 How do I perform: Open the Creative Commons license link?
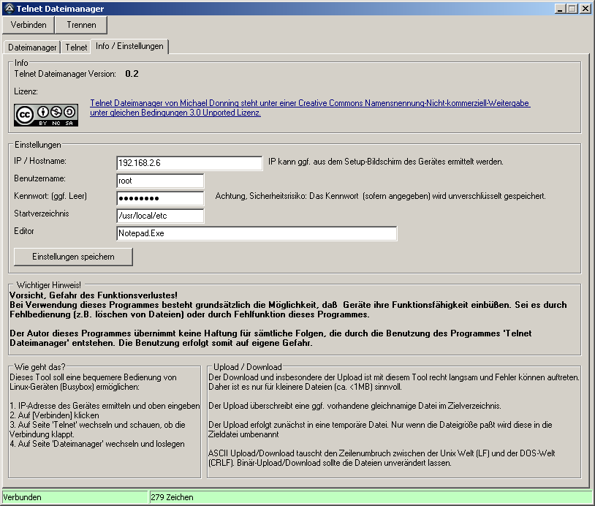pos(309,108)
